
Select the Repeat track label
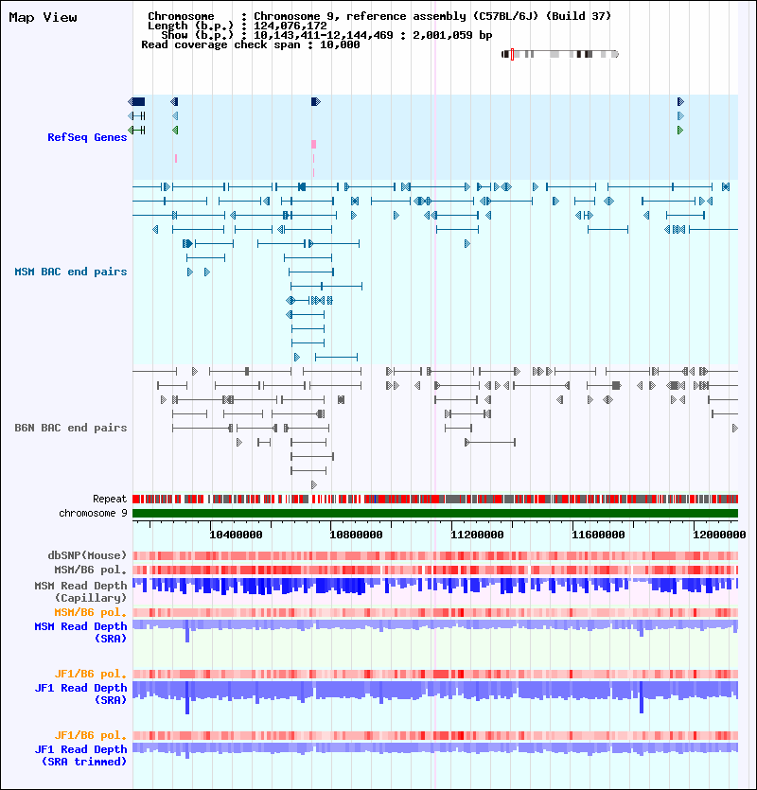[110, 499]
